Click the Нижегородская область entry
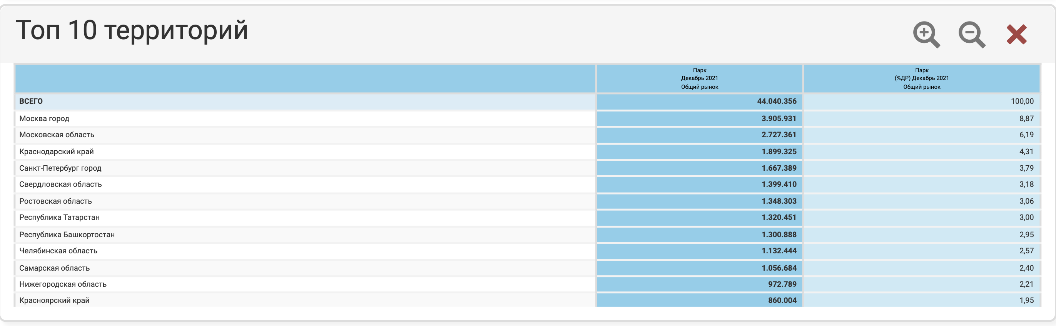The image size is (1056, 326). [63, 284]
